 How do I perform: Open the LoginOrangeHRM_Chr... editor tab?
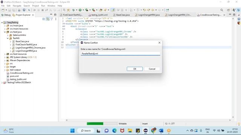tap(178, 15)
